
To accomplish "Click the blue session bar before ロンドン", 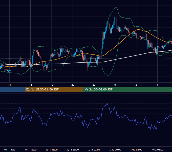I will click(12, 89).
